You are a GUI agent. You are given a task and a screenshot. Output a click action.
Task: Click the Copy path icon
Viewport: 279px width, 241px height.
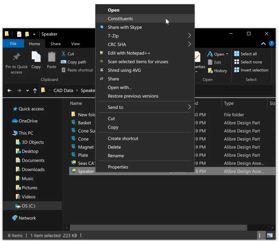[x=64, y=62]
